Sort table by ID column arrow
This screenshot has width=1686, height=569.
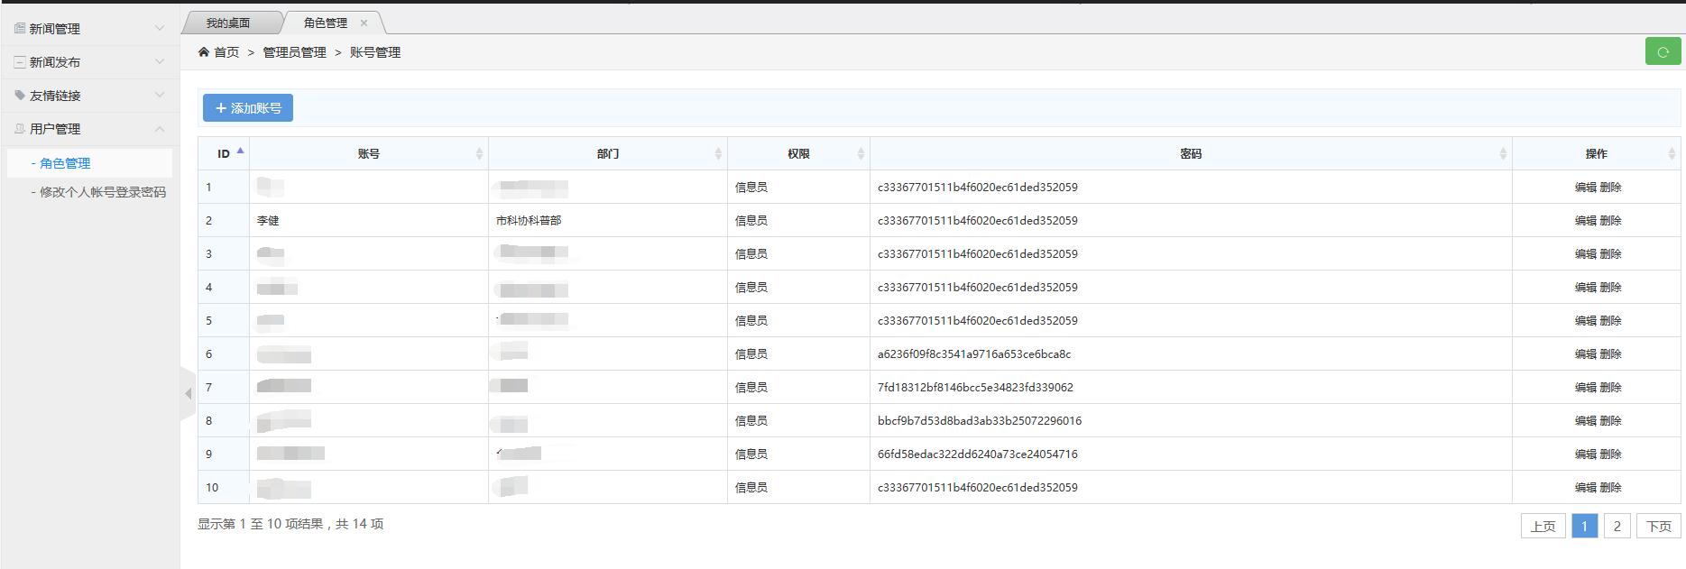[x=240, y=151]
